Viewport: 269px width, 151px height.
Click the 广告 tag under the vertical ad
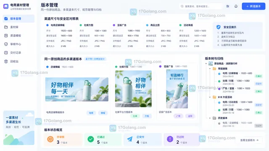coord(178,116)
